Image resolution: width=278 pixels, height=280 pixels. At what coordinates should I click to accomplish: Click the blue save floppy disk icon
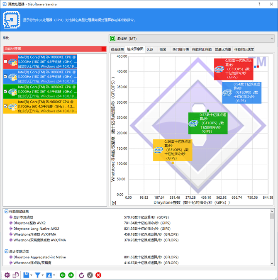click(26, 275)
